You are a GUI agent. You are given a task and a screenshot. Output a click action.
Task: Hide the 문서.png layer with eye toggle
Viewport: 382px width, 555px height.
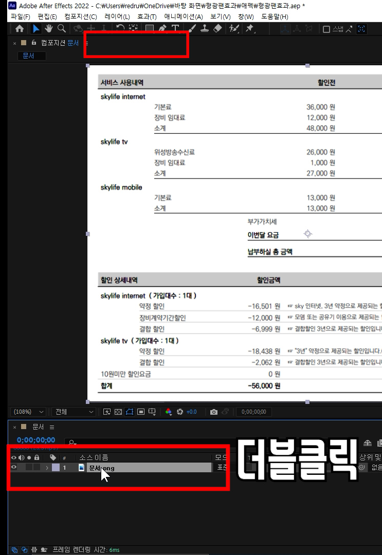click(x=14, y=467)
